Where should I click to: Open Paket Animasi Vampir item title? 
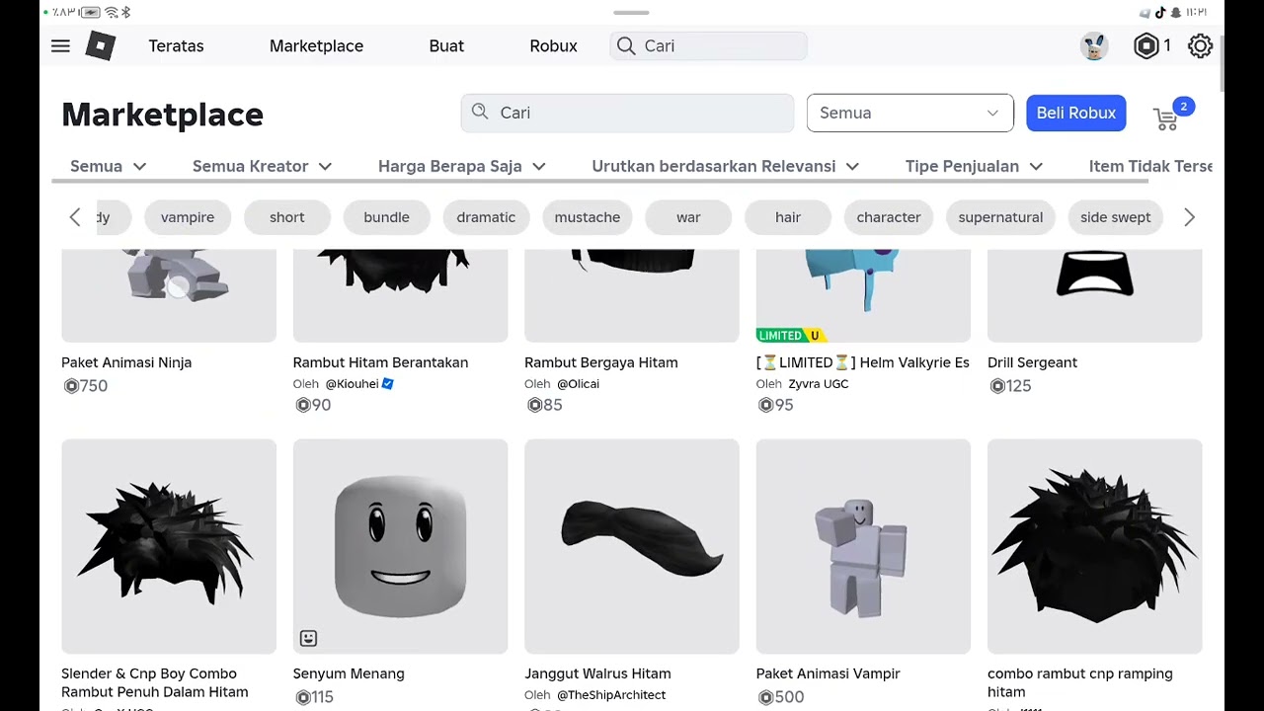click(x=828, y=673)
